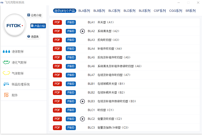This screenshot has height=135, width=202.
Task: Click the FITOK logo circle
Action: 14,26
